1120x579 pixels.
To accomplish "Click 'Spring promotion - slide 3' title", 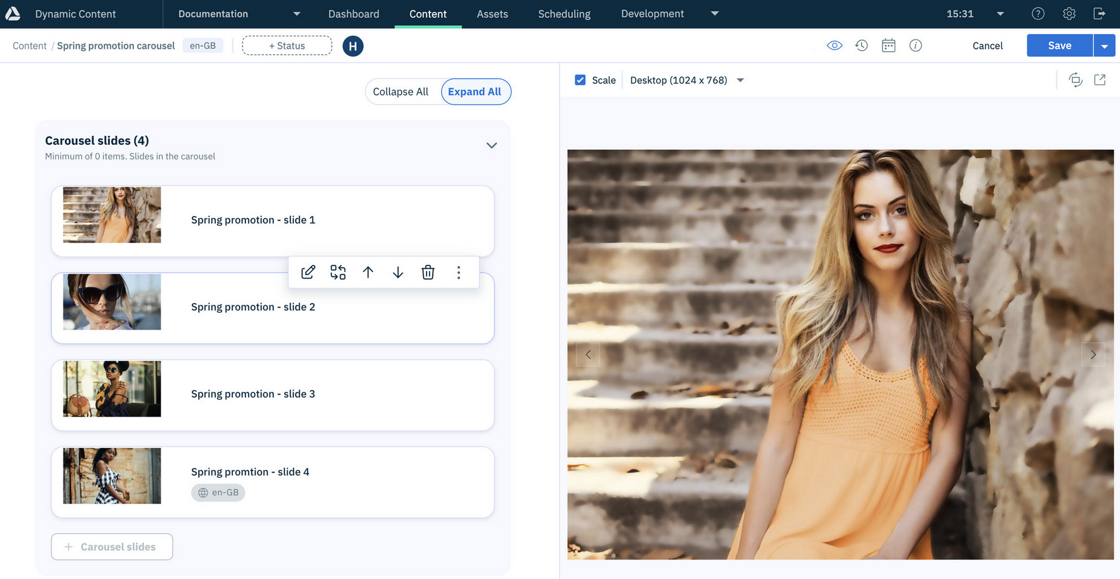I will click(253, 394).
